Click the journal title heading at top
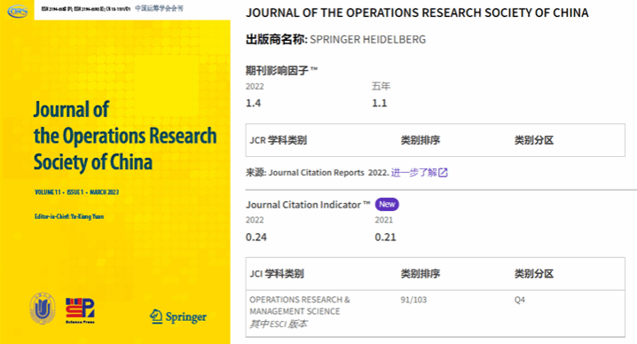This screenshot has height=344, width=637. click(x=417, y=13)
